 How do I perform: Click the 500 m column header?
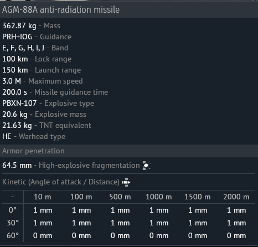point(120,197)
